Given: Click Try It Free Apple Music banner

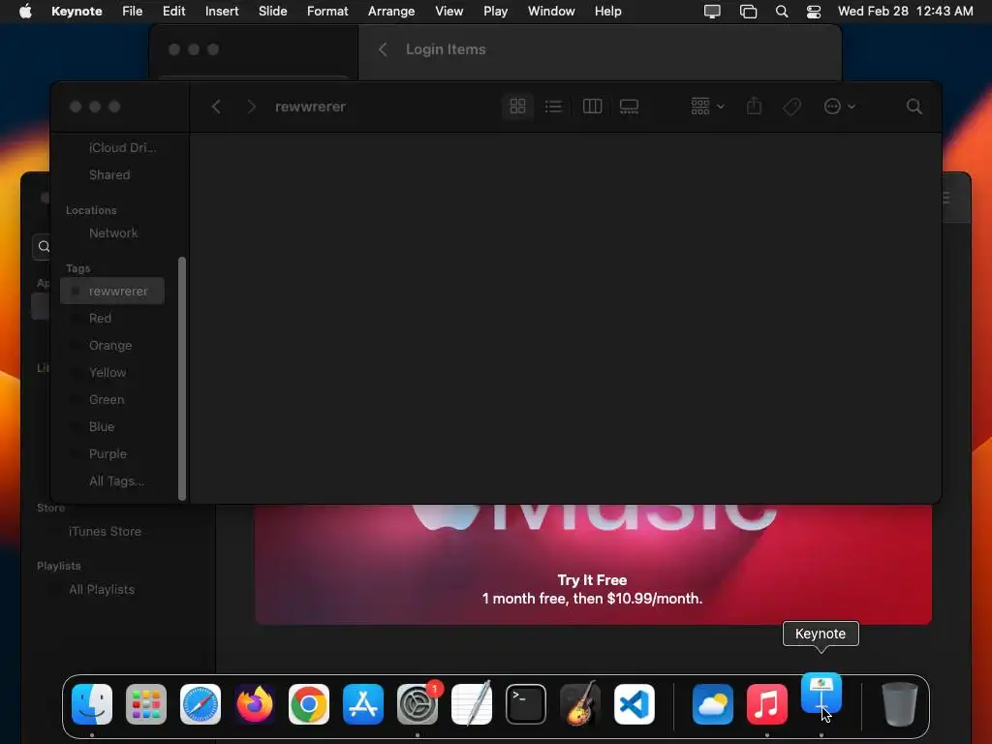Looking at the screenshot, I should [x=592, y=580].
